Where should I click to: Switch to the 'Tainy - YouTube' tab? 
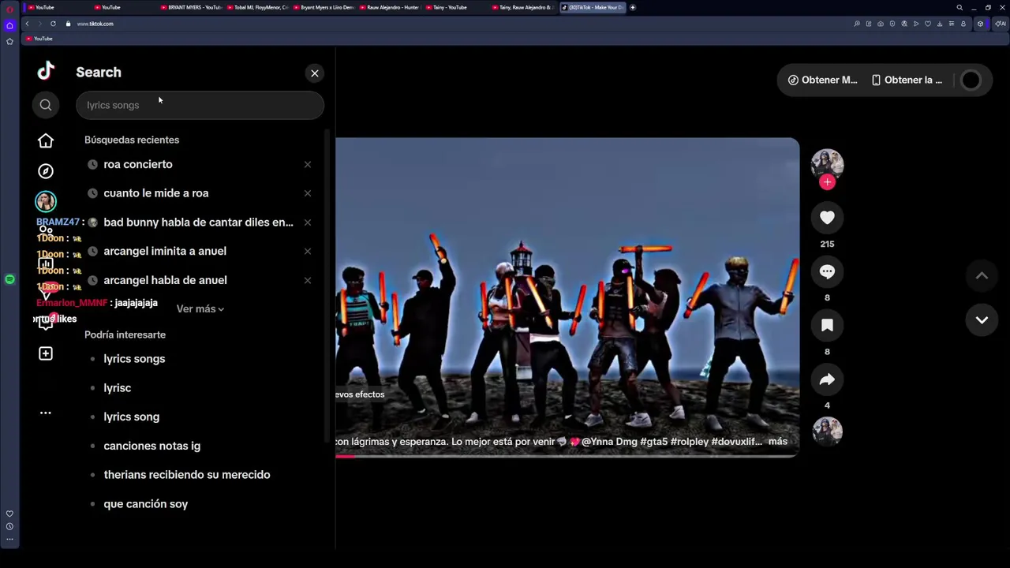tap(456, 7)
